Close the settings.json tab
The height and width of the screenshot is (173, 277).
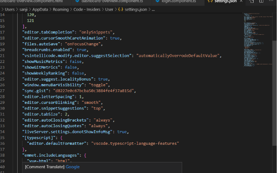(x=241, y=1)
